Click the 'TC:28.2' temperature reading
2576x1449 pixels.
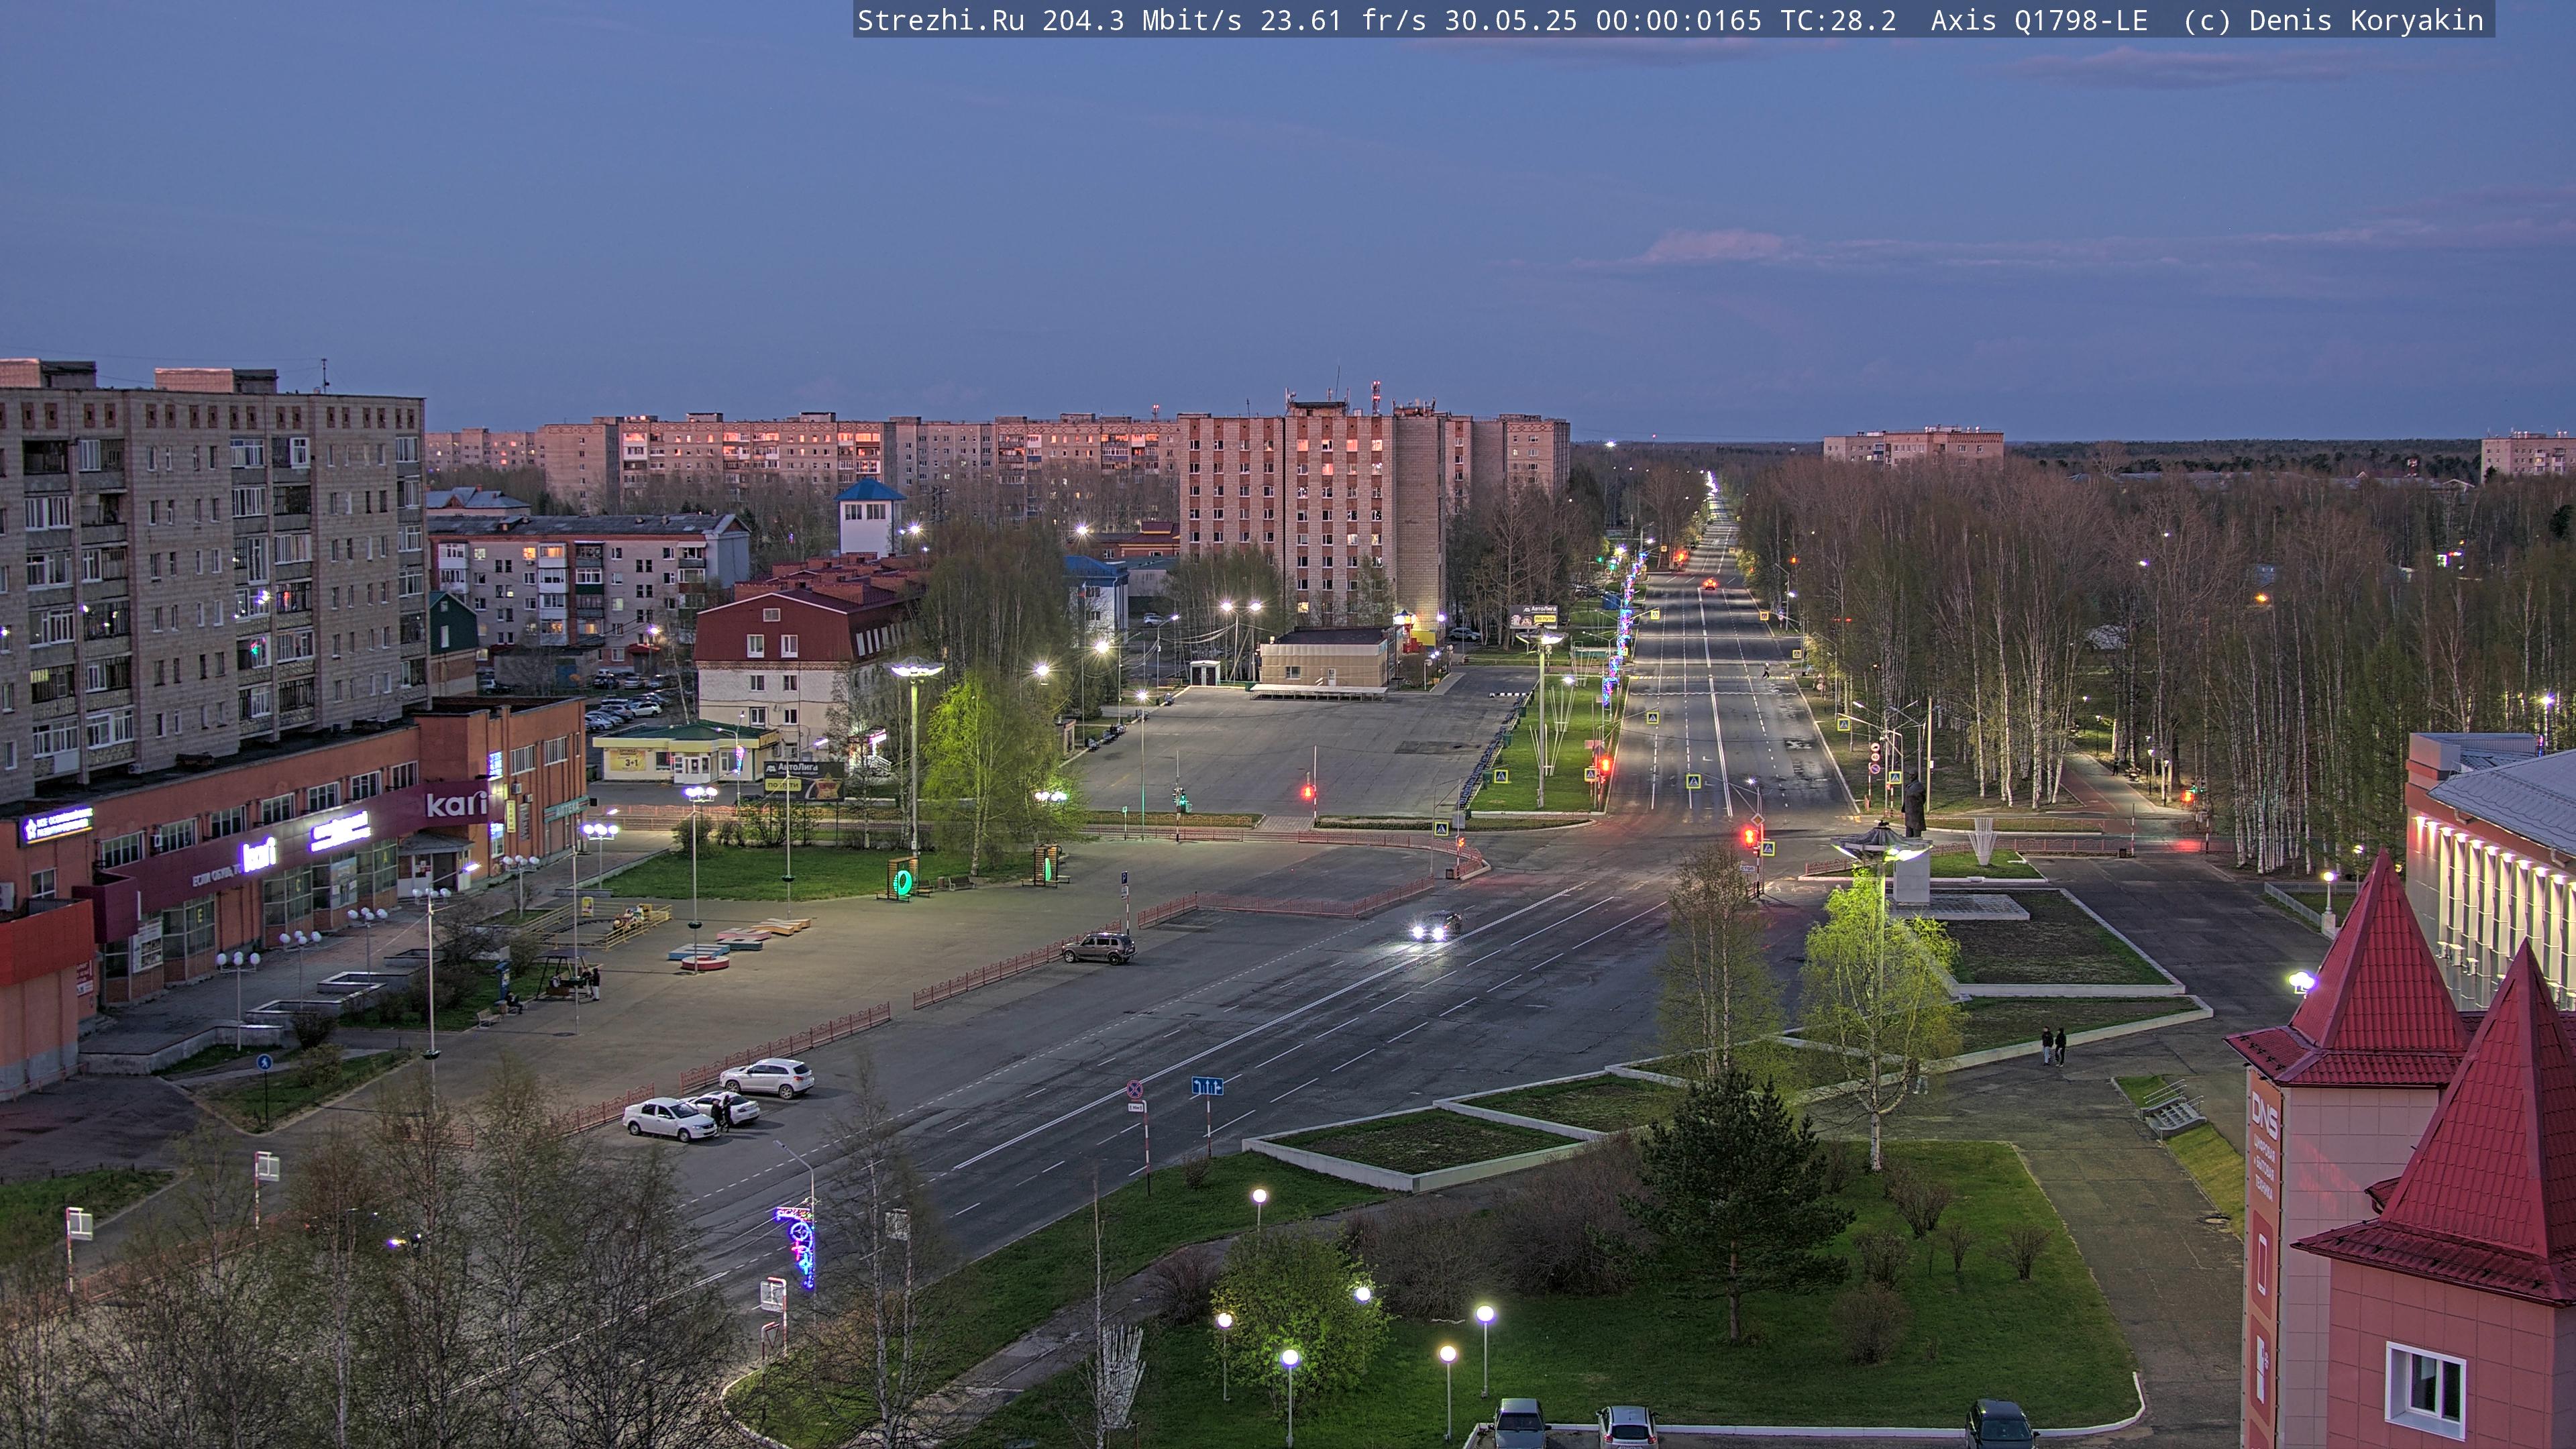1838,21
